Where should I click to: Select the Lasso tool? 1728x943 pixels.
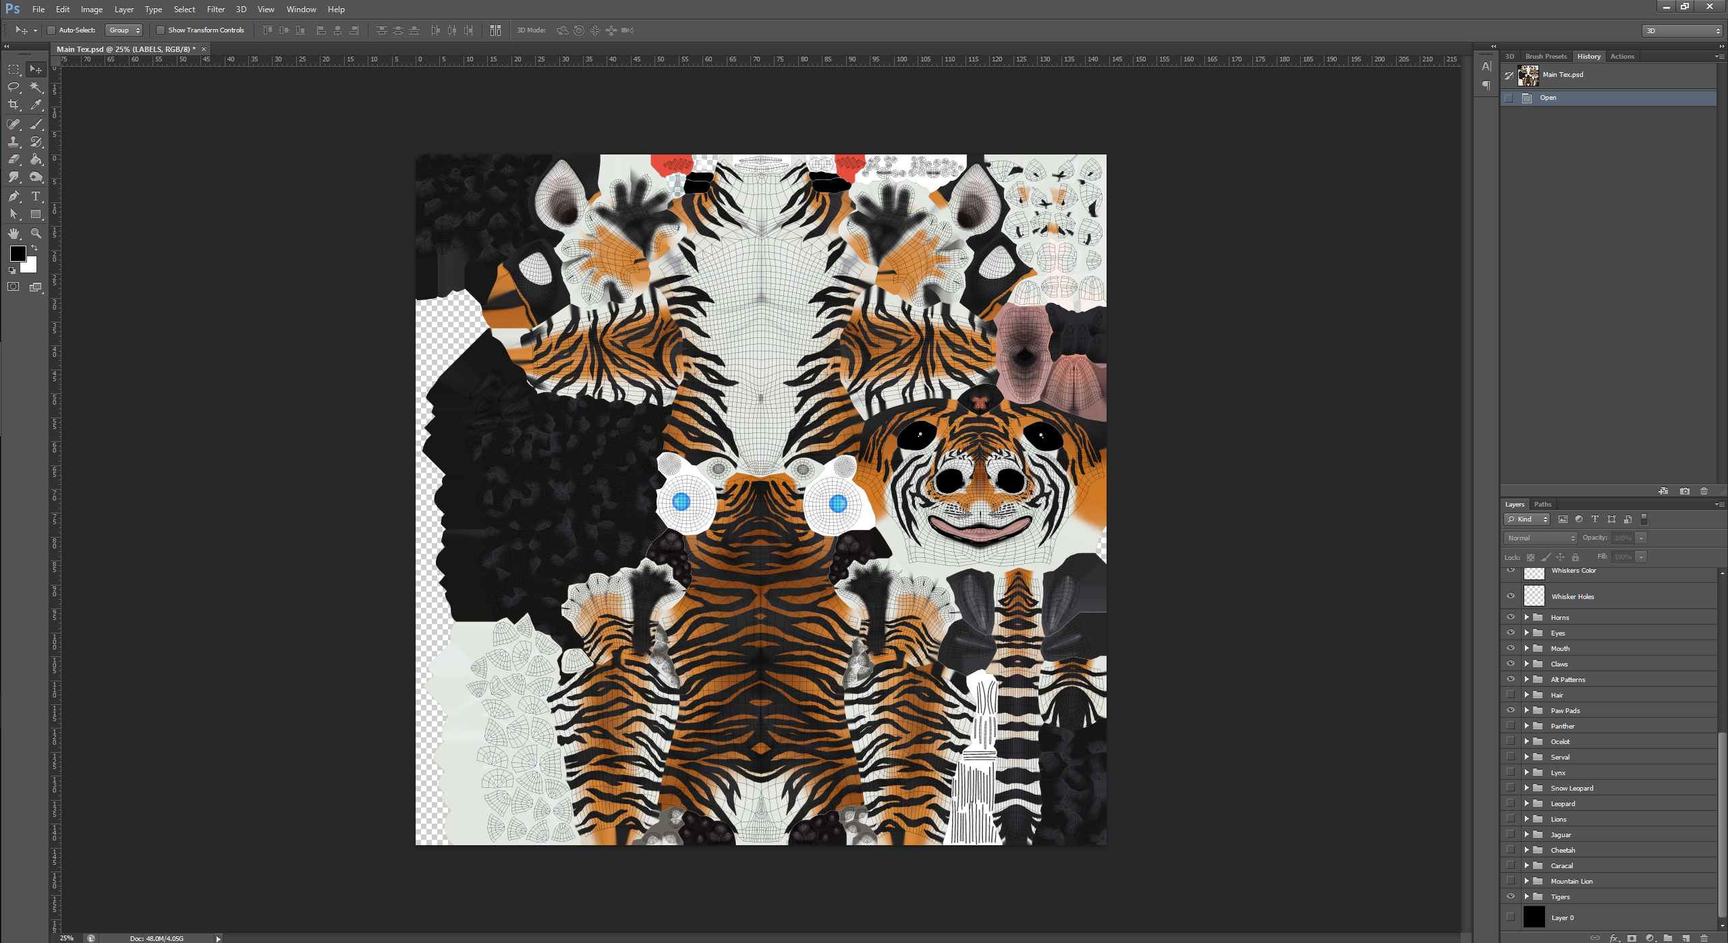tap(13, 87)
